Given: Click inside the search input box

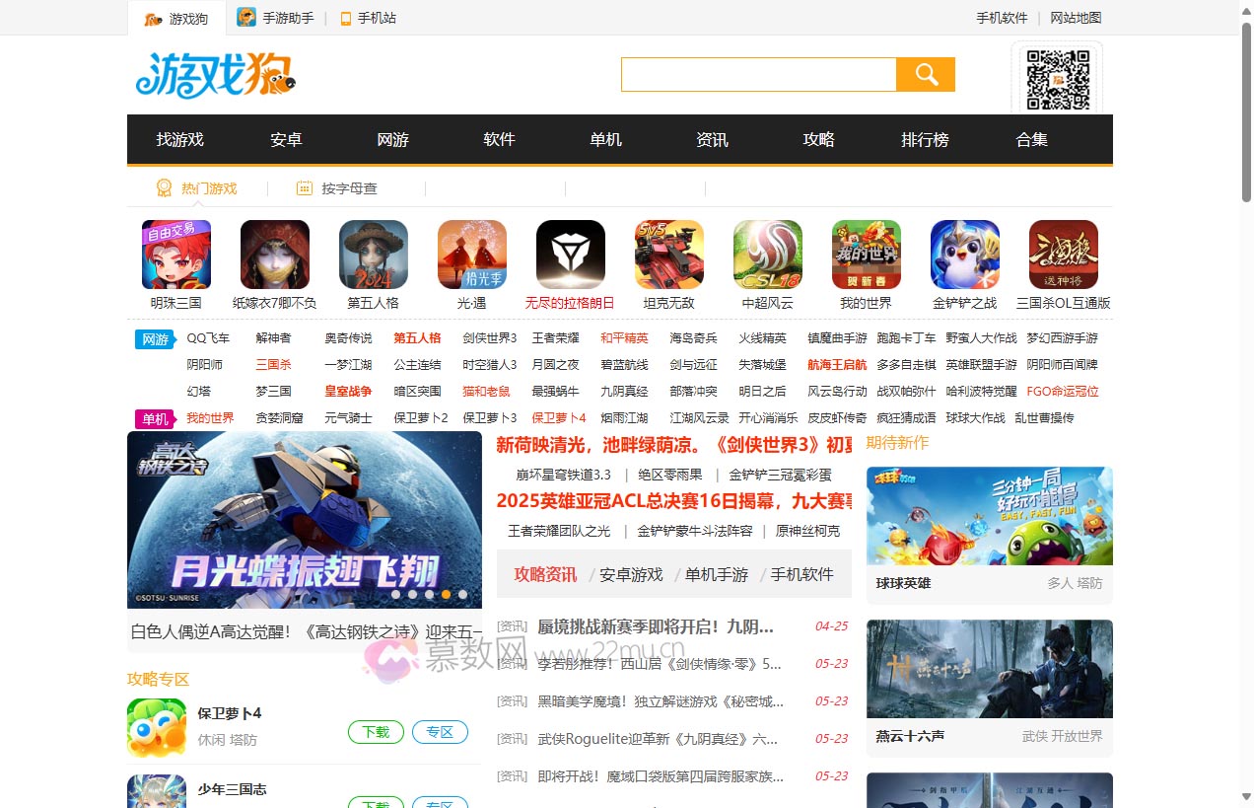Looking at the screenshot, I should tap(757, 73).
